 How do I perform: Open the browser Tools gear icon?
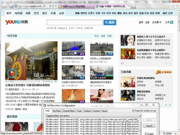point(177,6)
